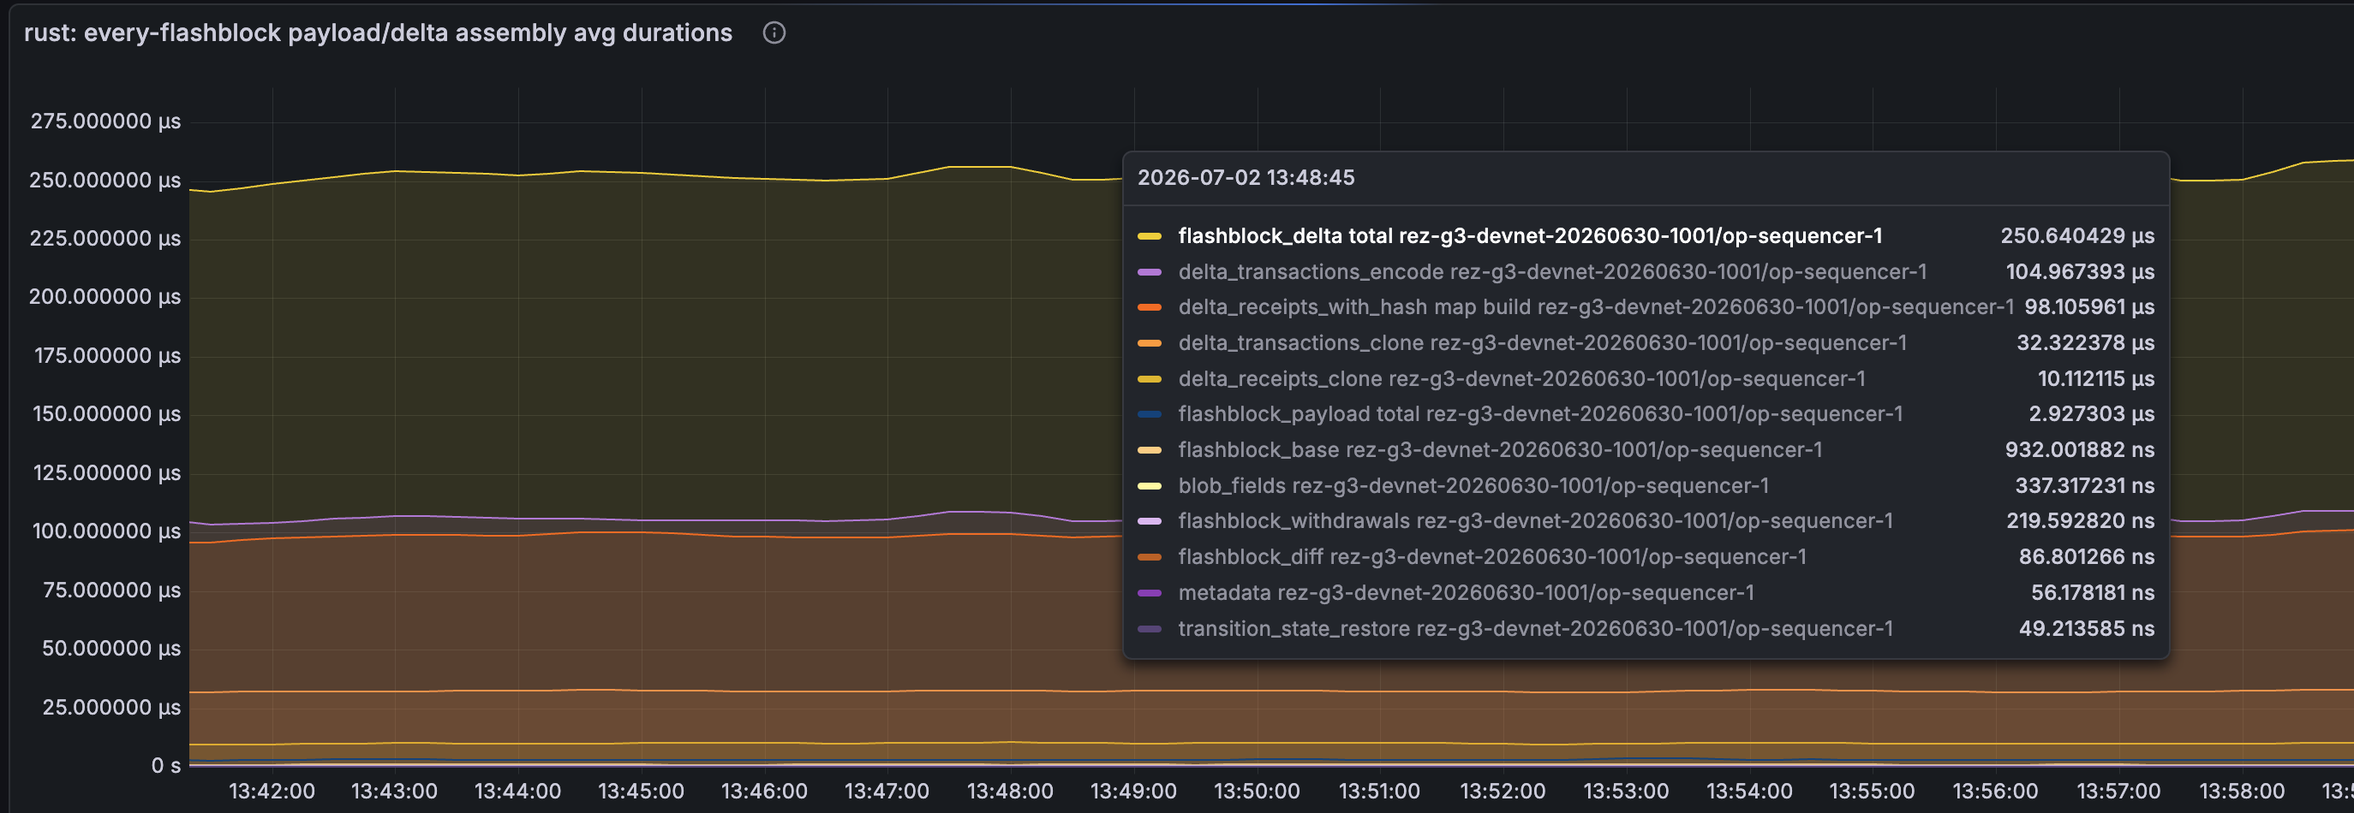Click the 100.000000 µs y-axis label
This screenshot has width=2354, height=813.
coord(107,531)
